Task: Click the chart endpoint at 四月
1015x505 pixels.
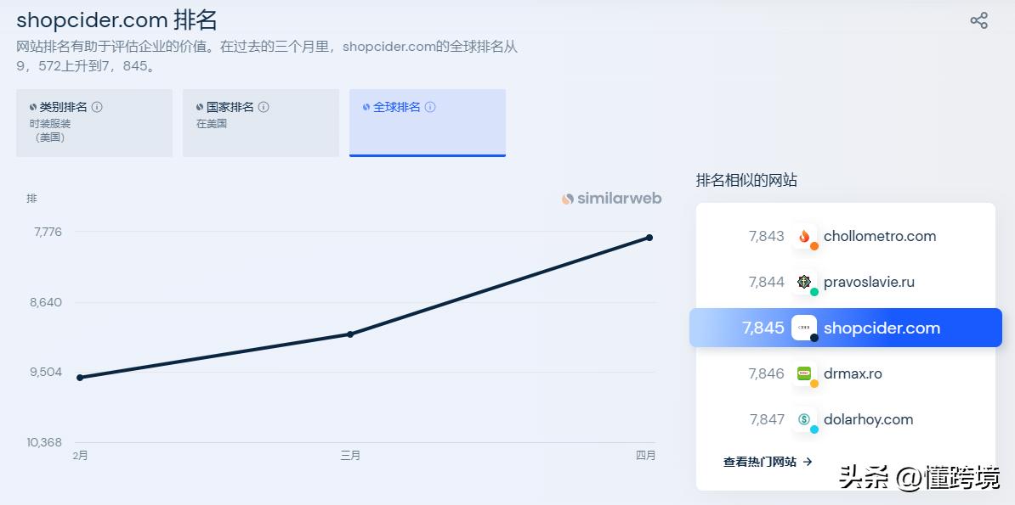Action: [649, 238]
